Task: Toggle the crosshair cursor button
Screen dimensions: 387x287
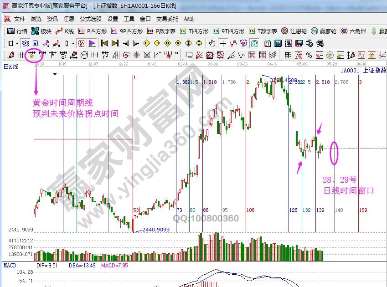Action: tap(223, 43)
